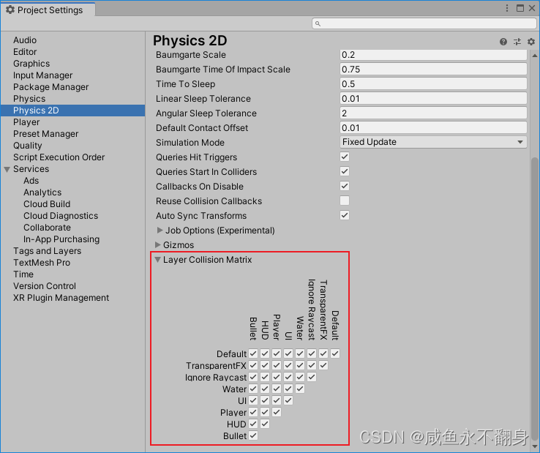Uncheck HUD row, HUD column collision
This screenshot has width=540, height=453.
(x=265, y=424)
